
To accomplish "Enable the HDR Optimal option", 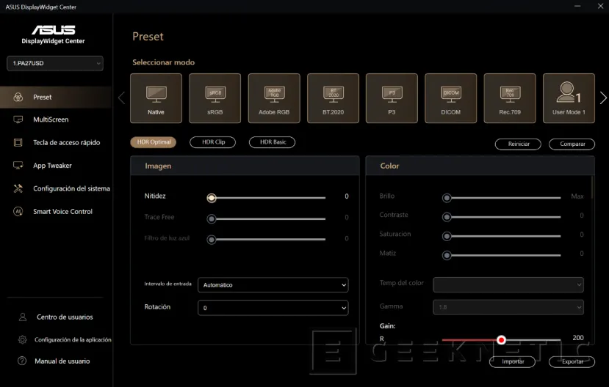I will pyautogui.click(x=154, y=142).
